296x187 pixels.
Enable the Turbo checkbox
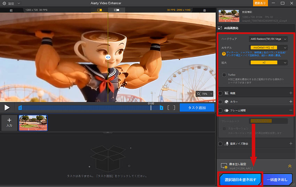coord(224,75)
